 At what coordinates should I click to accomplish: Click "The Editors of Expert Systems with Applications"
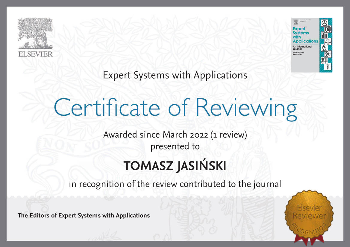[84, 215]
